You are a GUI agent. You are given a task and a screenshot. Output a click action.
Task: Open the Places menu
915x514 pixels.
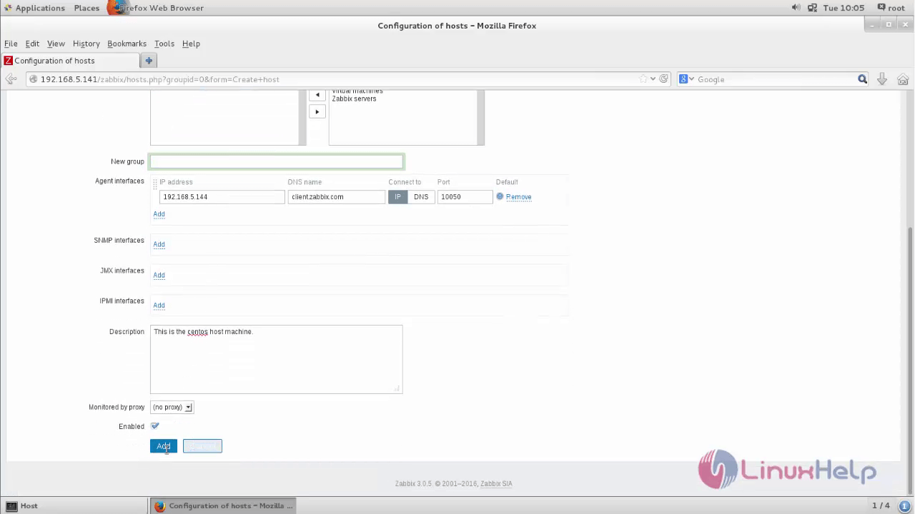[86, 8]
